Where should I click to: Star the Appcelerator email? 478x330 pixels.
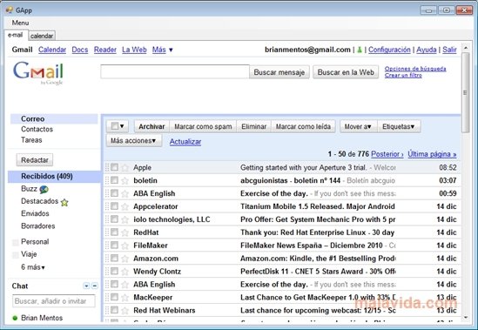click(x=125, y=206)
